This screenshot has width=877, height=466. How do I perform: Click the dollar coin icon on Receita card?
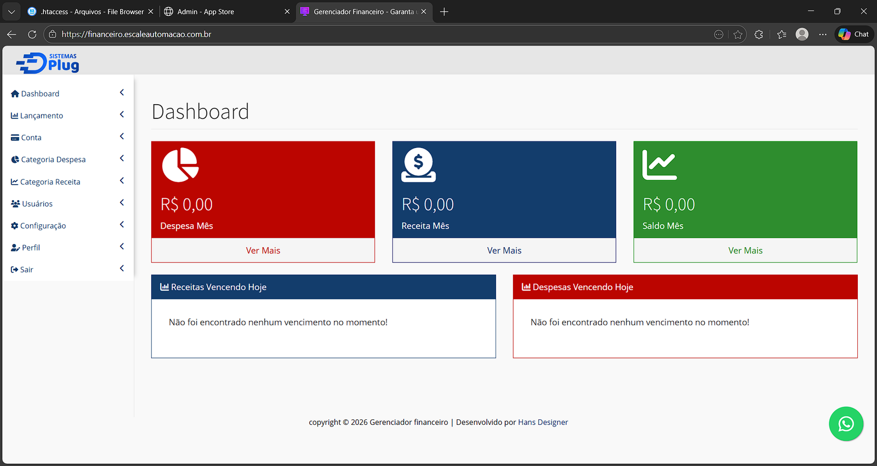(x=418, y=164)
